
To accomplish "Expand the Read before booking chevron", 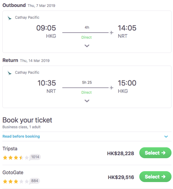I will coord(166,136).
